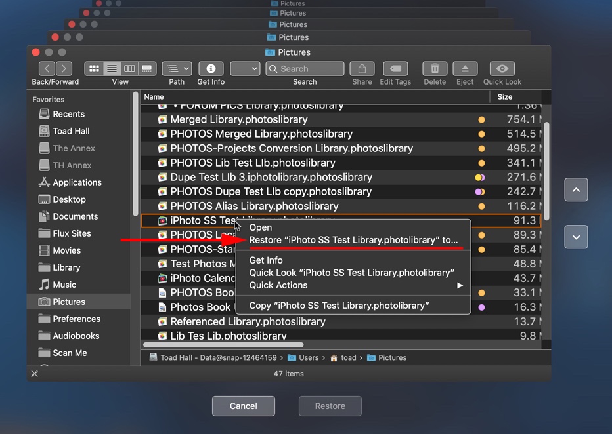This screenshot has height=434, width=612.
Task: Click the Restore button
Action: point(330,406)
